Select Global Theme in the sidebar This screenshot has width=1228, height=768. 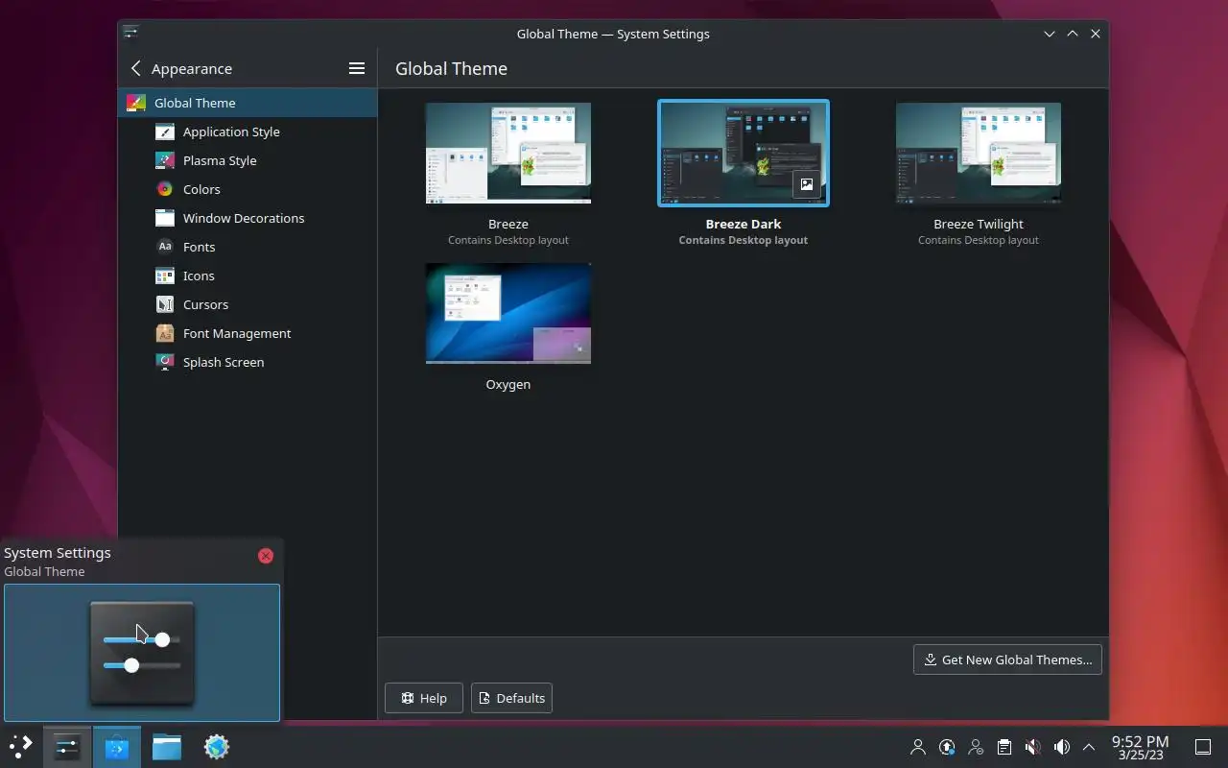[x=248, y=103]
